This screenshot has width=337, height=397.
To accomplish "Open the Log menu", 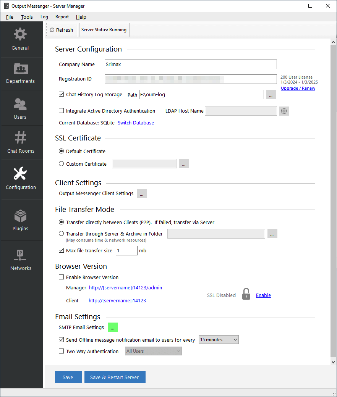I will click(44, 17).
